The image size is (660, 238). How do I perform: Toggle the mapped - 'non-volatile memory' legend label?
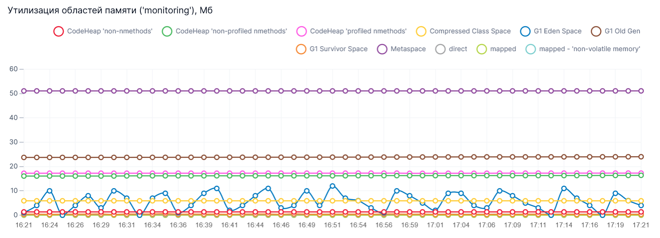[x=590, y=49]
